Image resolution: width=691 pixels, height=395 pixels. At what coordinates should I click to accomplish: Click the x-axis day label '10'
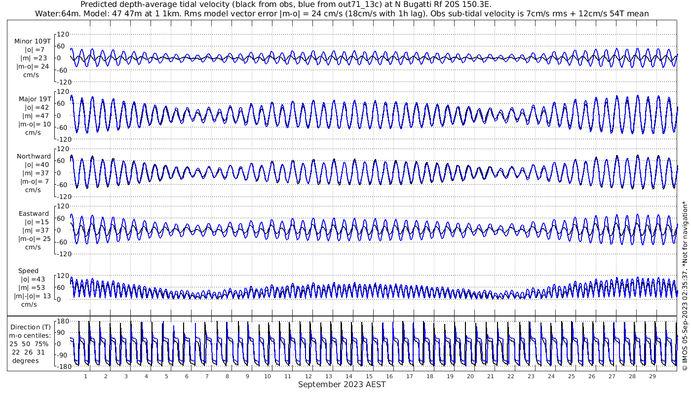[268, 376]
